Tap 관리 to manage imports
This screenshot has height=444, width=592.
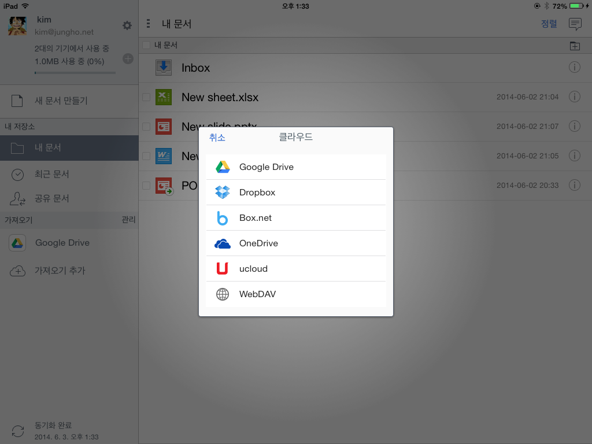(x=128, y=220)
